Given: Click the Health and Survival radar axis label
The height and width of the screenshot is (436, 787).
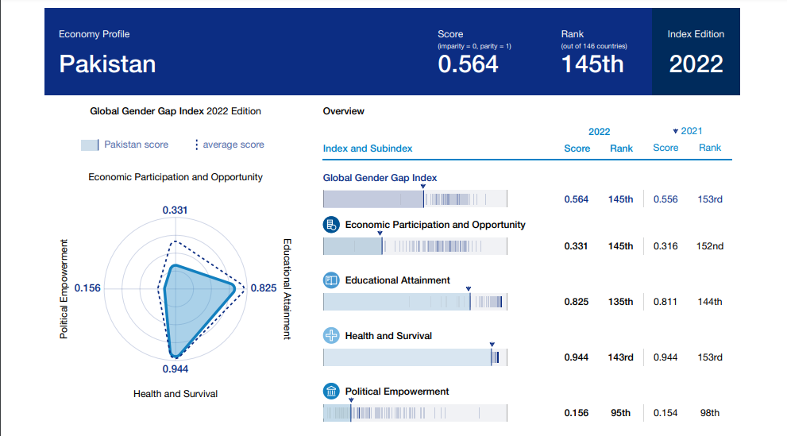Looking at the screenshot, I should (x=176, y=394).
